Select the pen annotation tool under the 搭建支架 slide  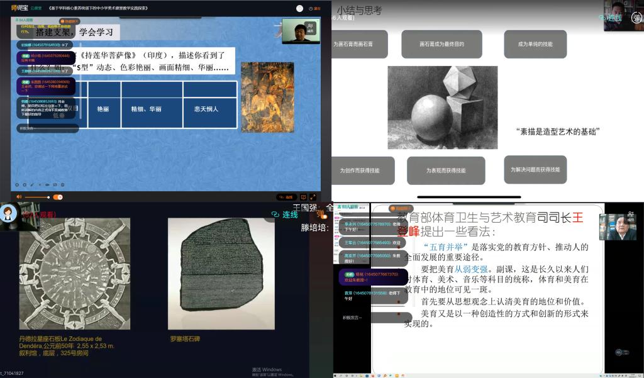(x=32, y=185)
